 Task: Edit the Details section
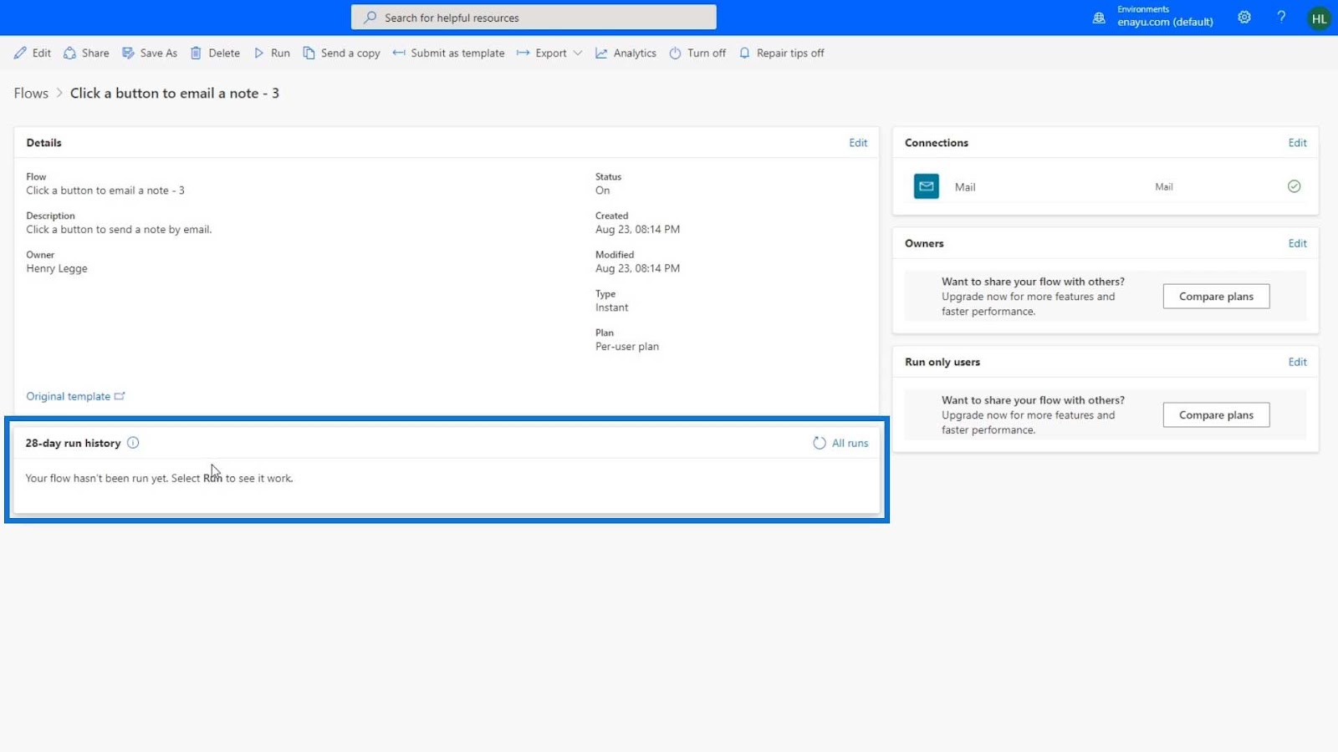pos(858,143)
